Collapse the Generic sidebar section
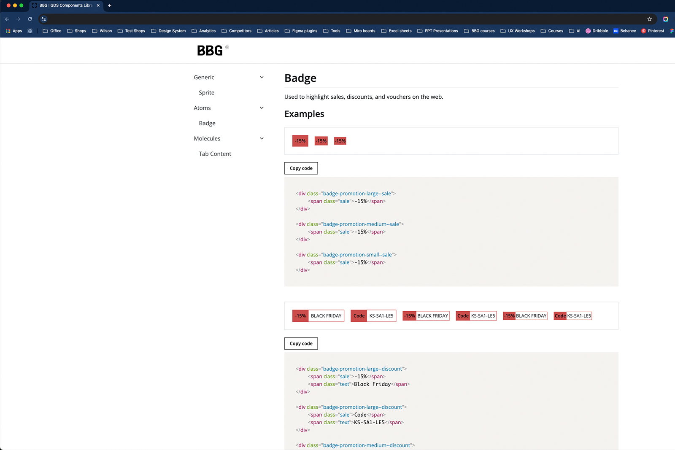Screen dimensions: 675x450 tap(262, 77)
